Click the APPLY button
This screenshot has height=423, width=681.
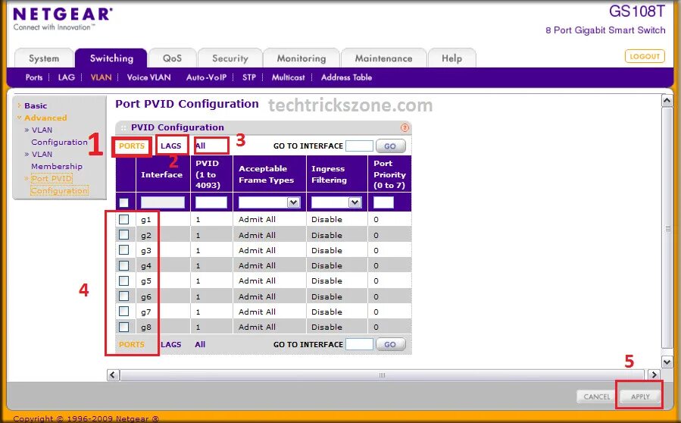click(640, 396)
